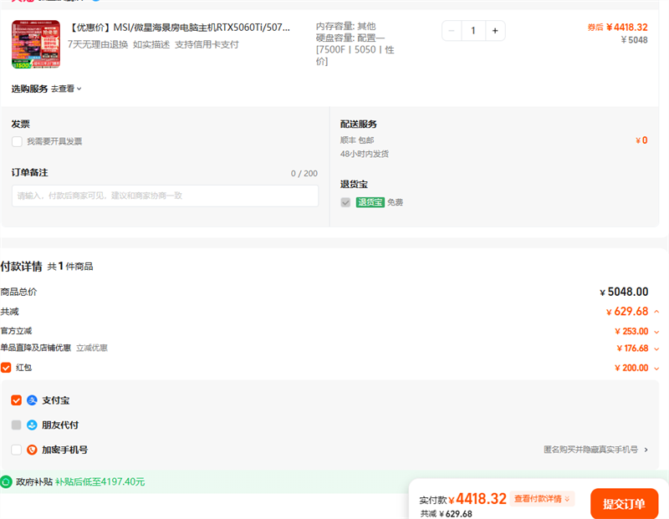This screenshot has height=519, width=669.
Task: Open the MSI computer product title link
Action: (179, 28)
